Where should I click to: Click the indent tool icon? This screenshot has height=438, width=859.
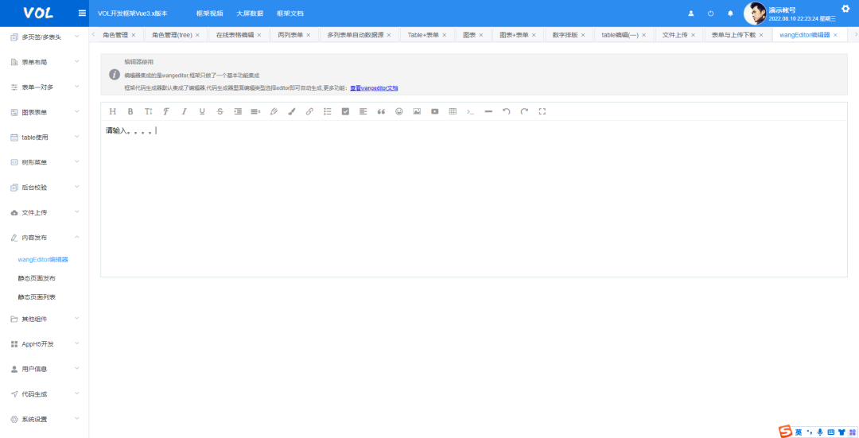[x=238, y=111]
